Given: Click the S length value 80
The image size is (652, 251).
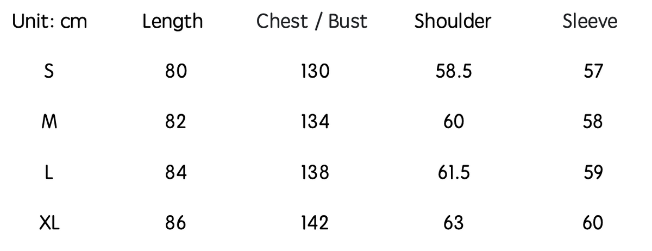Looking at the screenshot, I should (175, 71).
